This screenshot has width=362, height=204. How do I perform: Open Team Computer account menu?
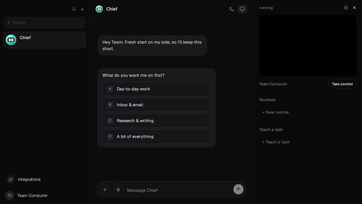click(26, 195)
